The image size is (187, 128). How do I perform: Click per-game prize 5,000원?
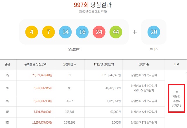click(x=116, y=122)
